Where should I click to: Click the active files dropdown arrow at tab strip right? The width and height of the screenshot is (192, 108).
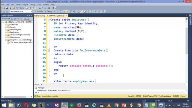[x=186, y=16]
